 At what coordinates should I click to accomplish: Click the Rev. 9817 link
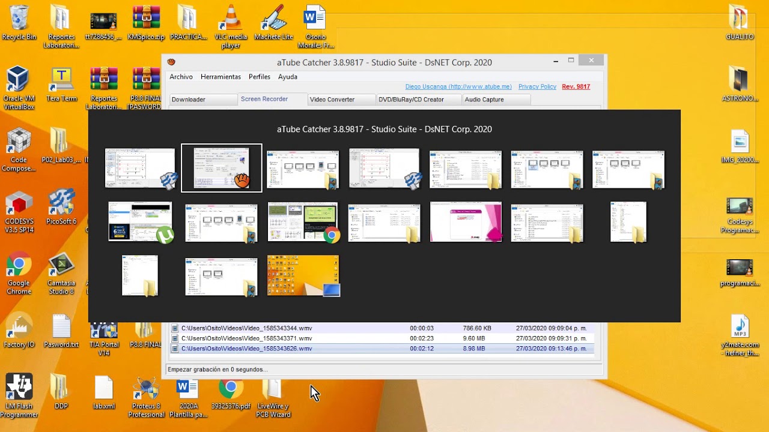576,87
